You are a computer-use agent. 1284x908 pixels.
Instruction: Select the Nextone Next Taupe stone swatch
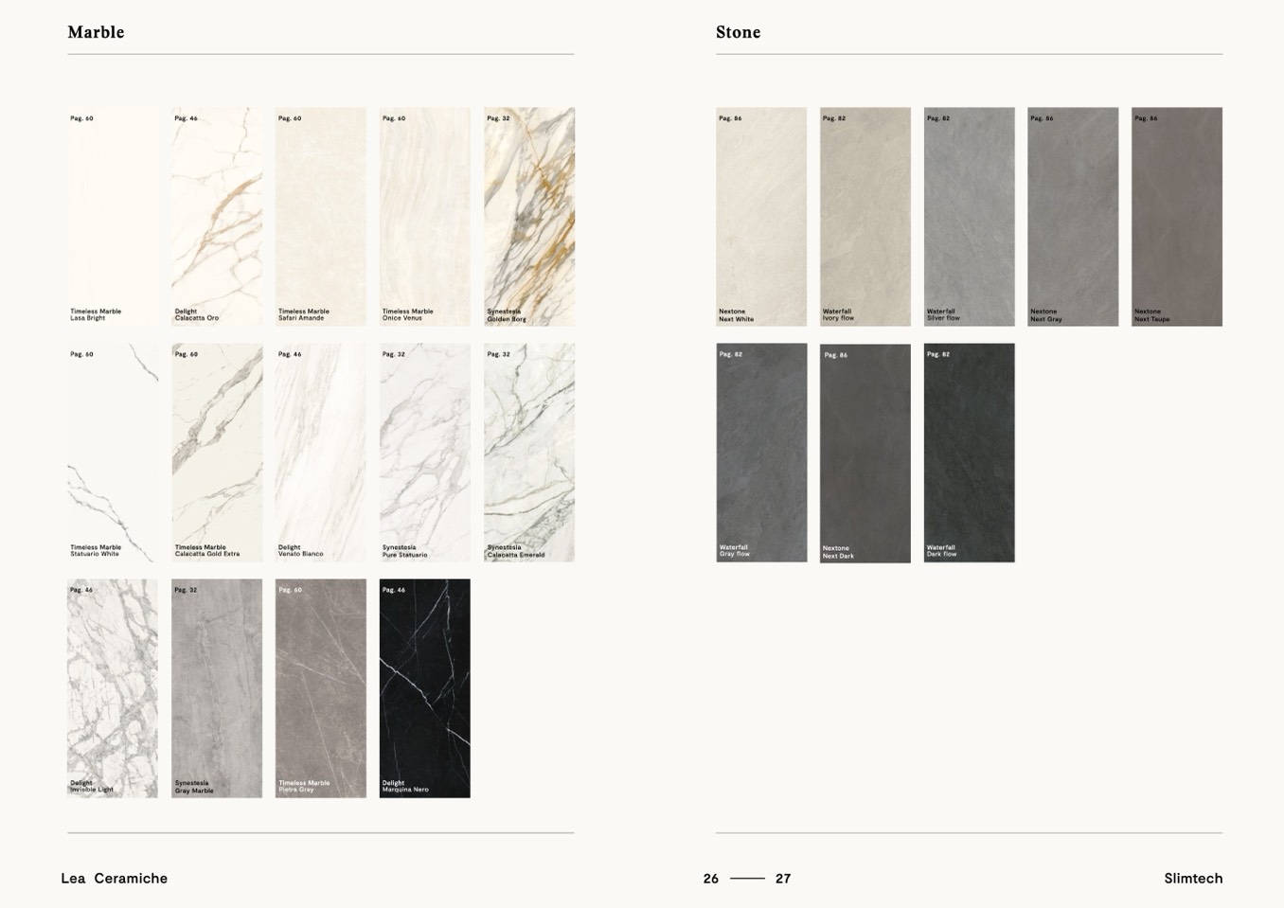(1177, 216)
